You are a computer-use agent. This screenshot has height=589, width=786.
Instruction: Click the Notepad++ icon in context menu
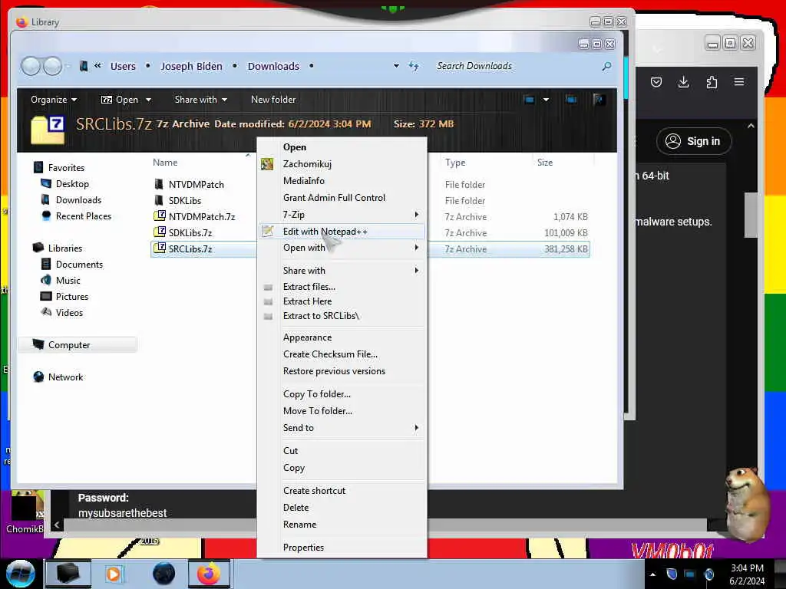tap(268, 231)
